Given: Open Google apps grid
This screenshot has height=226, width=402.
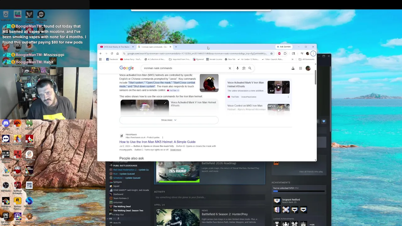Looking at the screenshot, I should tap(301, 68).
